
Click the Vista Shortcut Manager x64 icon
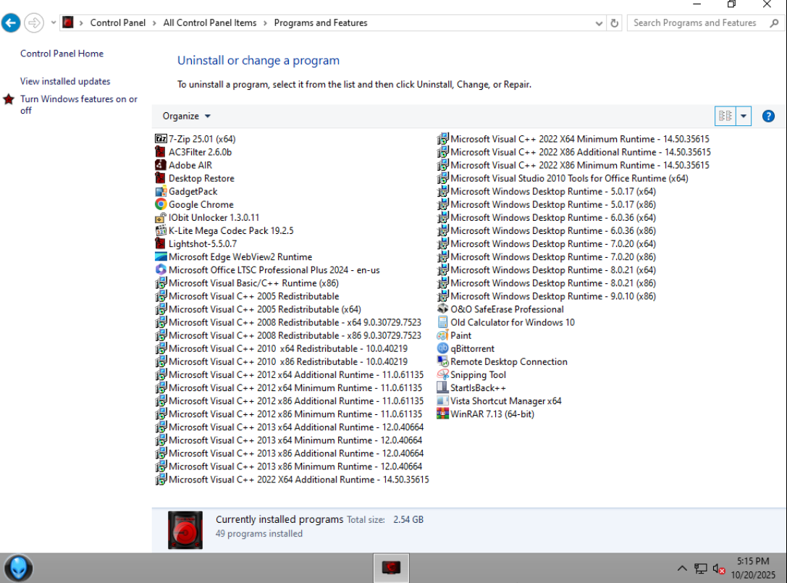[x=442, y=400]
